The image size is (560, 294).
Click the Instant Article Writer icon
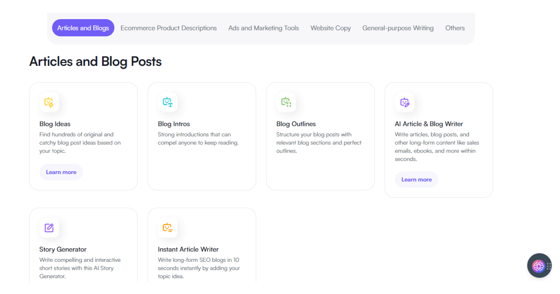(x=168, y=228)
